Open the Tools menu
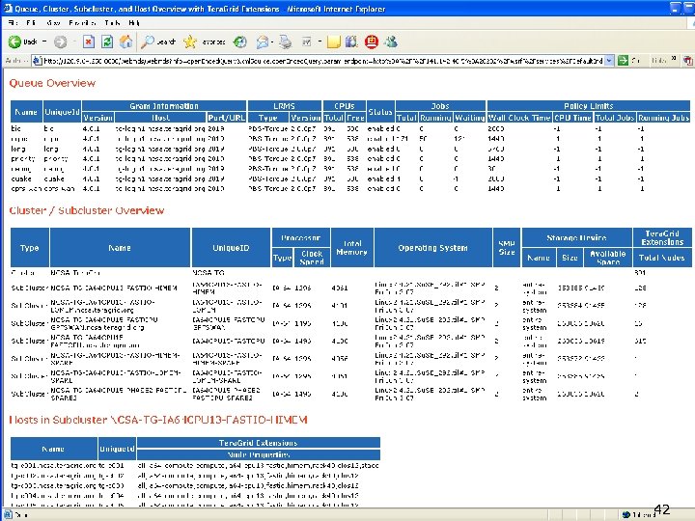This screenshot has height=521, width=695. [112, 22]
